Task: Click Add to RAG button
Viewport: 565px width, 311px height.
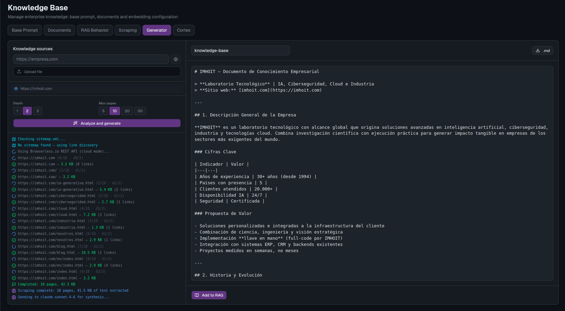Action: [209, 295]
